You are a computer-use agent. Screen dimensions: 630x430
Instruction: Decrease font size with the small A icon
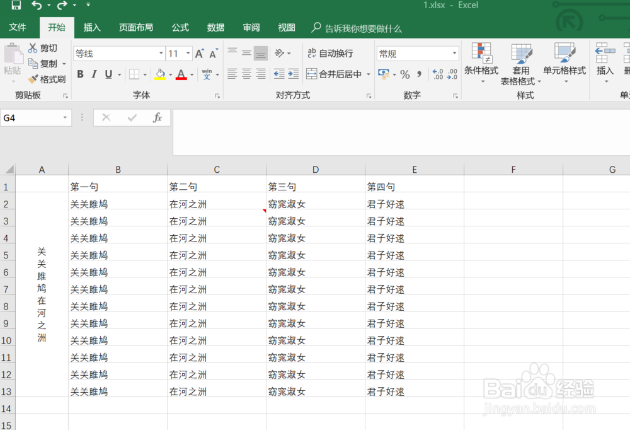(214, 54)
